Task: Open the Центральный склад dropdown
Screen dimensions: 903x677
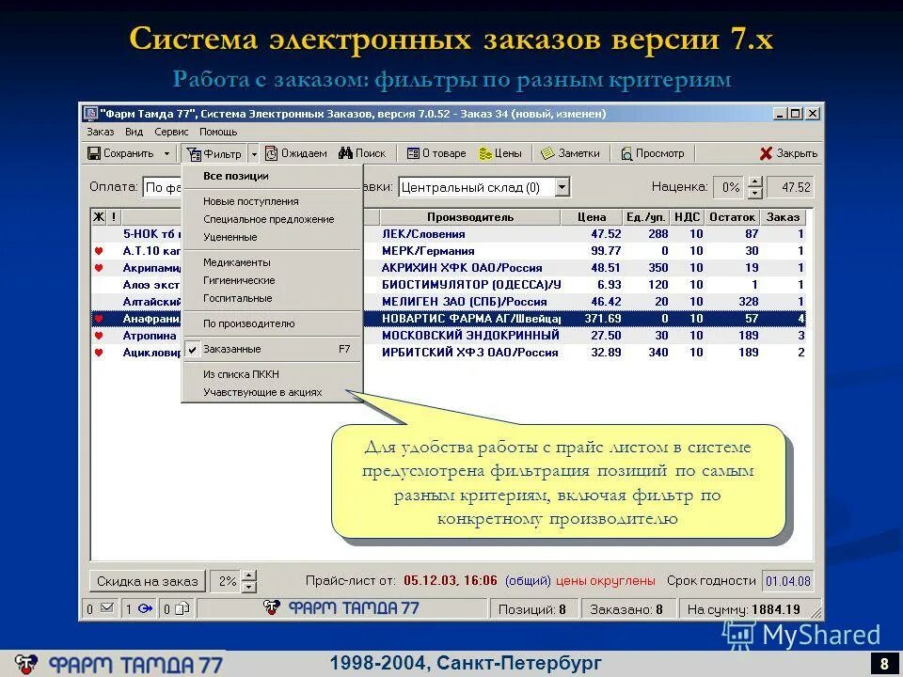Action: pos(561,186)
